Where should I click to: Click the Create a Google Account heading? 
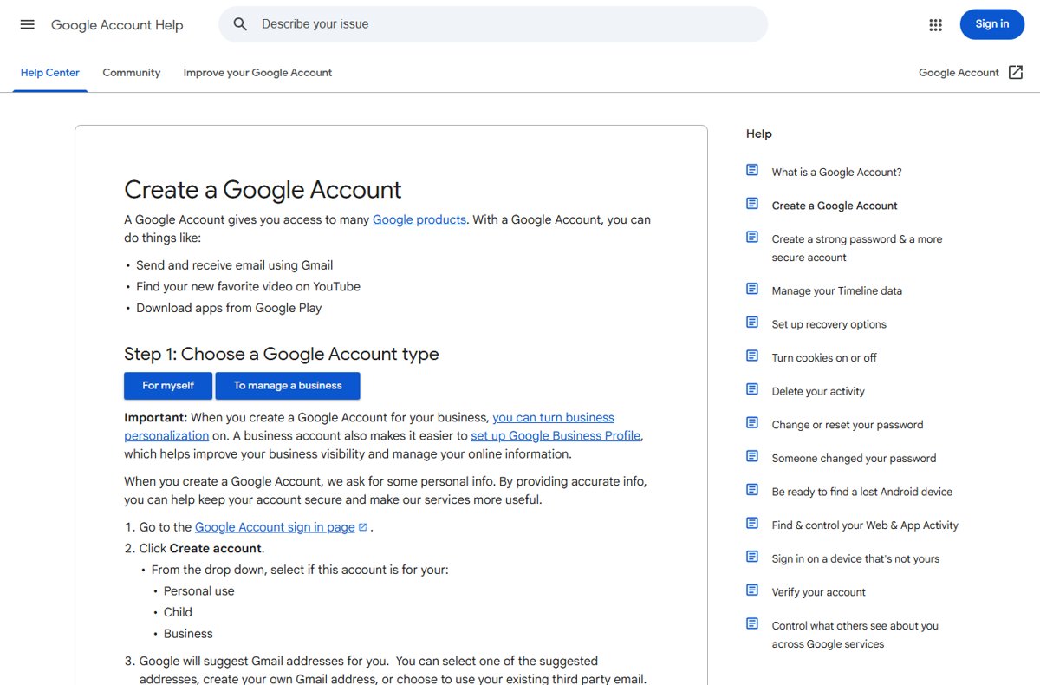(263, 190)
